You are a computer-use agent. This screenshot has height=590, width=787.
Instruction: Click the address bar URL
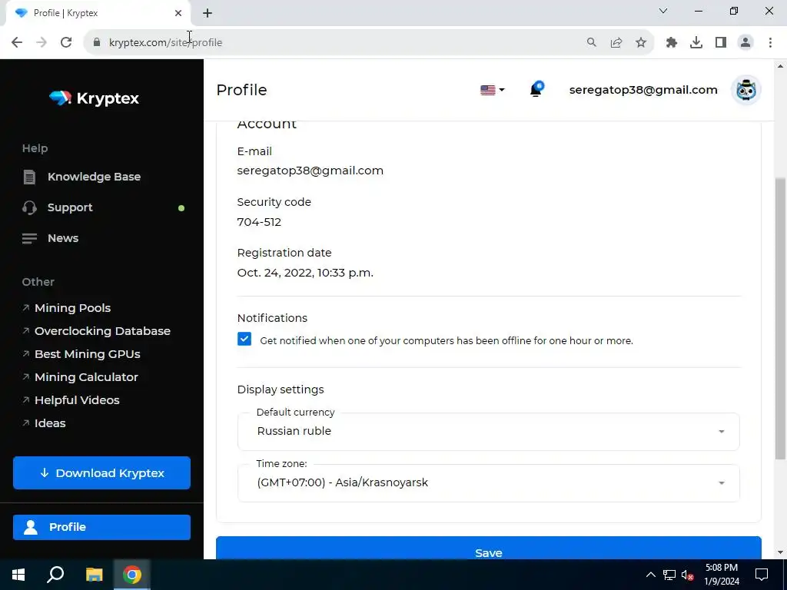166,43
